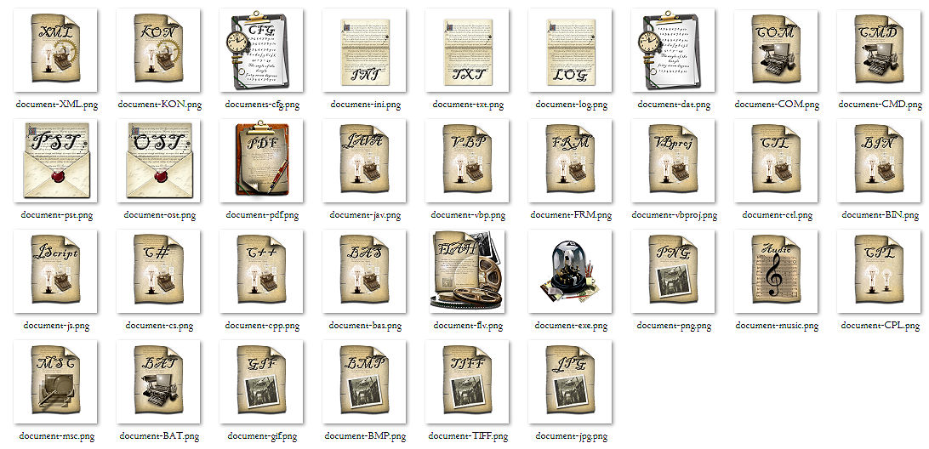Select the INI parchment icon
Viewport: 929px width, 449px height.
364,50
